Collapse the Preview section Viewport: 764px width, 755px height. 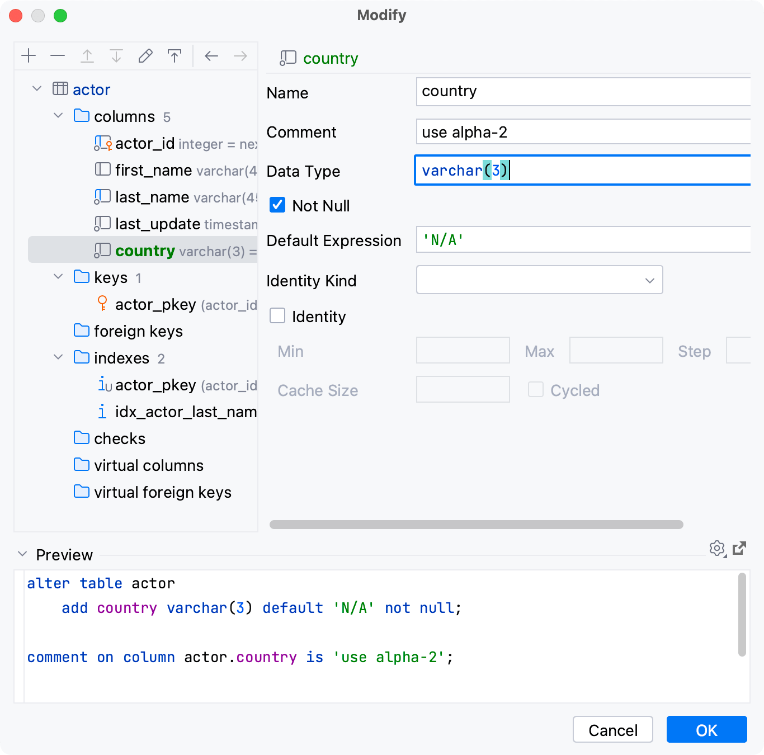[22, 554]
